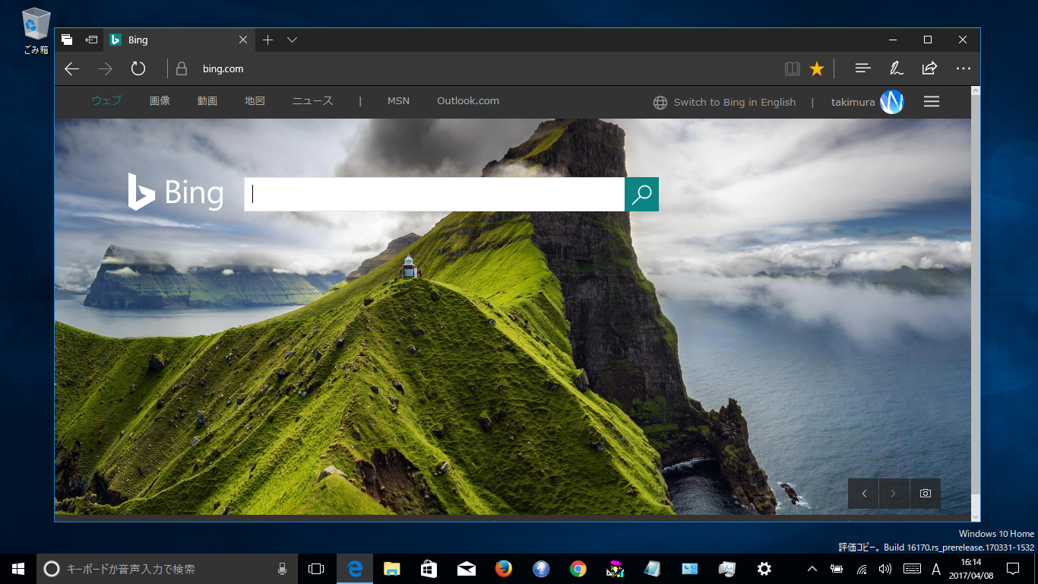The image size is (1038, 584).
Task: Click the lock icon beside bing.com
Action: click(182, 69)
